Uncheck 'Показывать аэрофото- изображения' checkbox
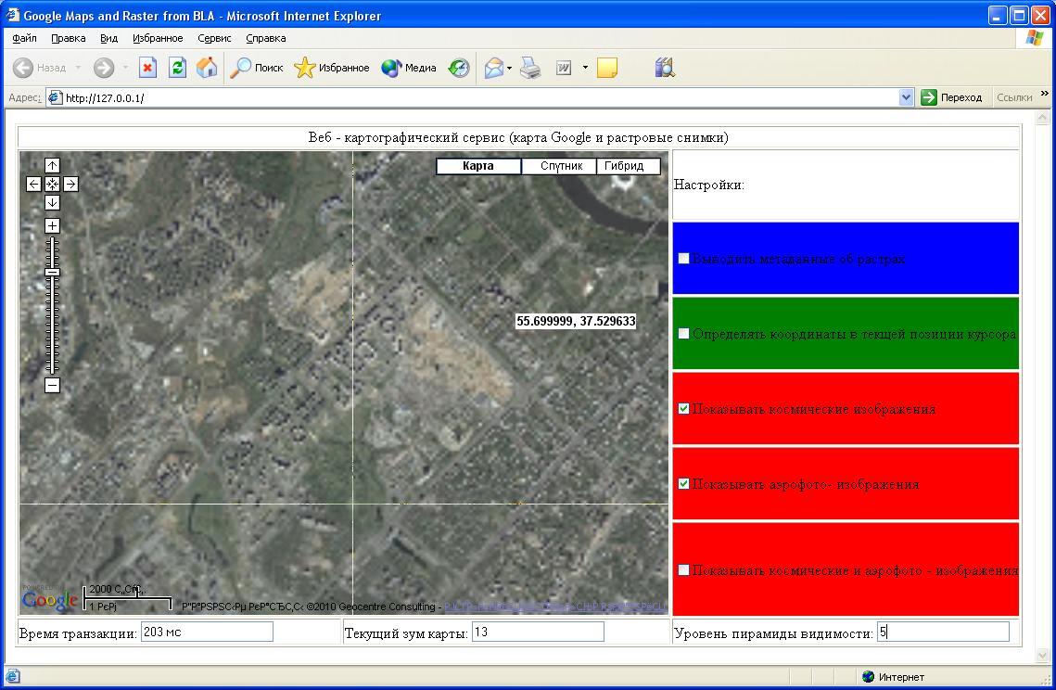 coord(683,484)
